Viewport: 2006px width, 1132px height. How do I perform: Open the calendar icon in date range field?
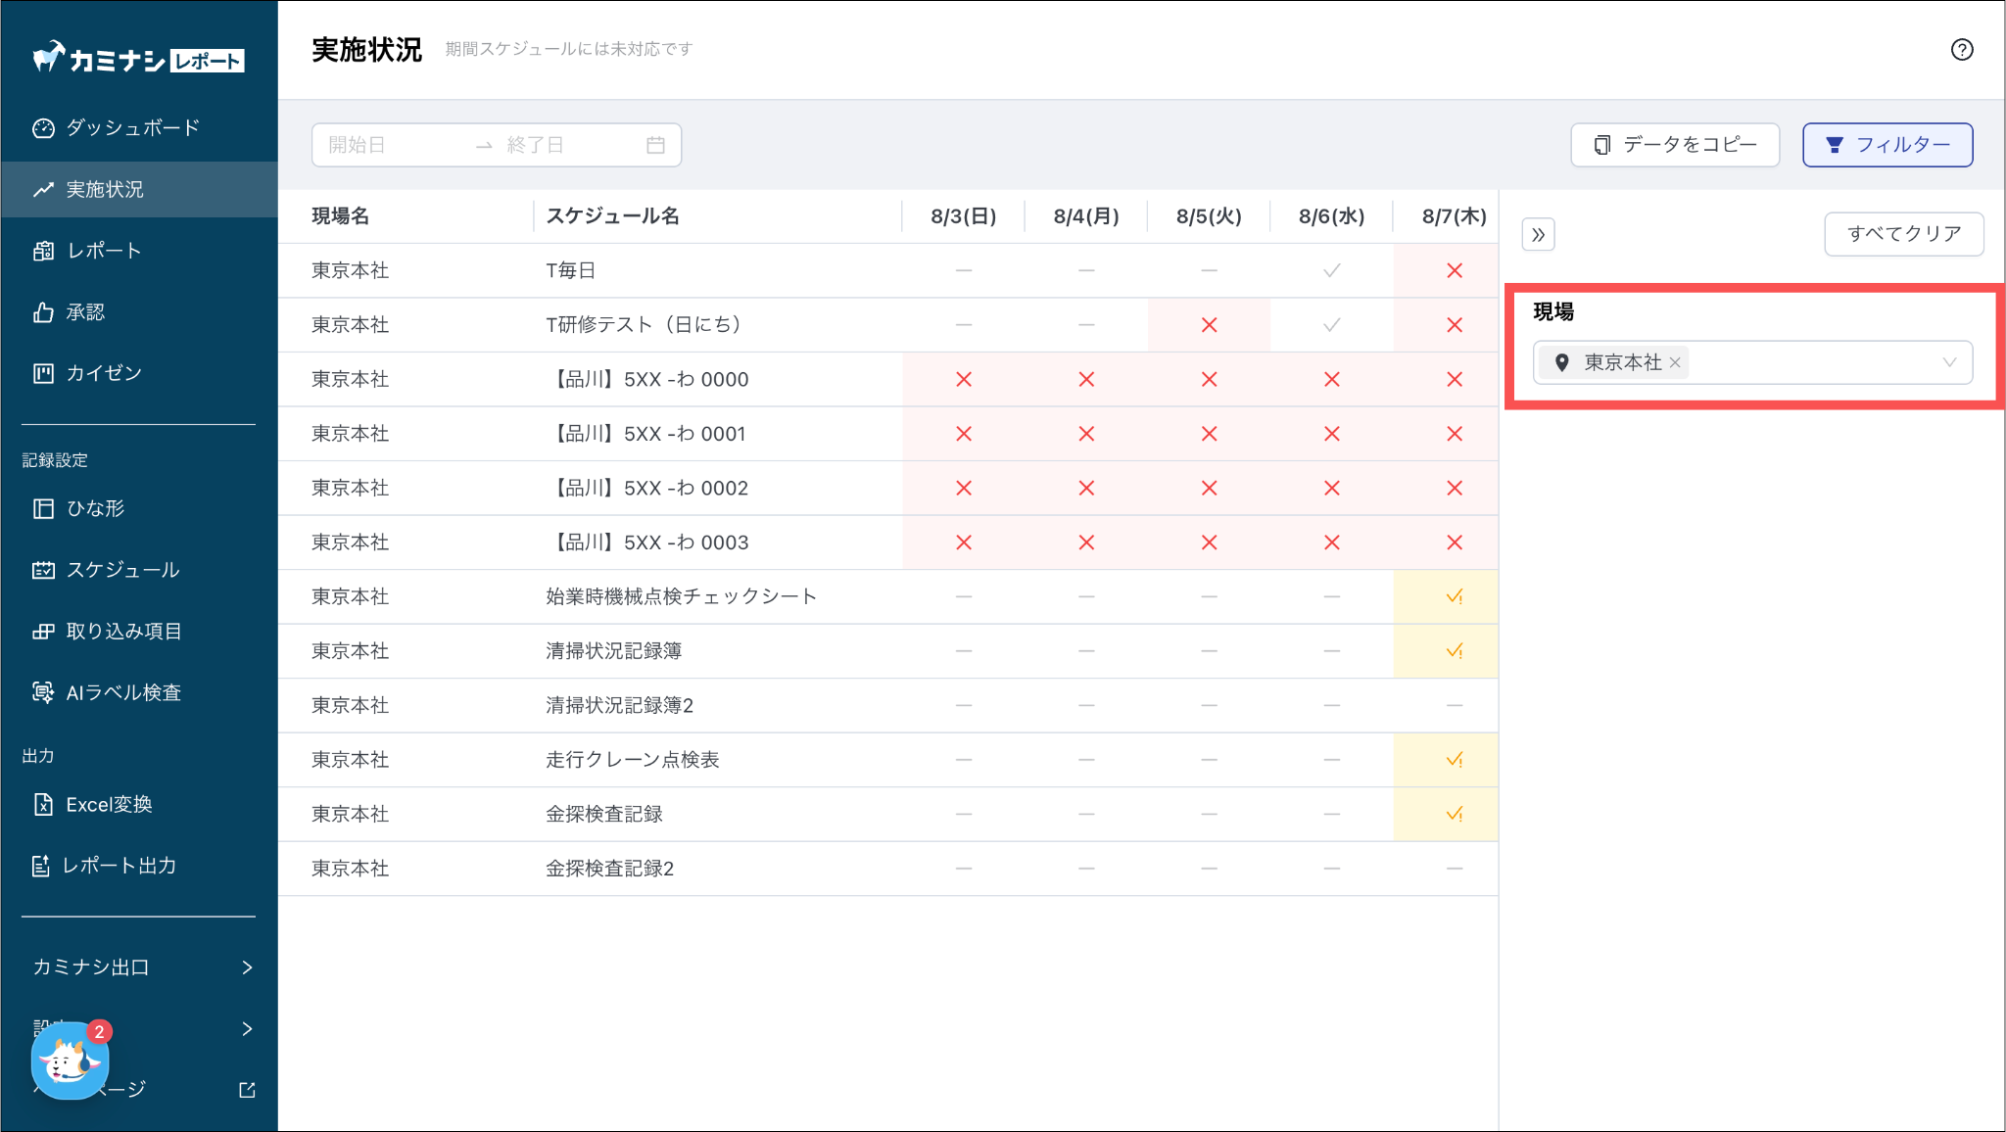(x=655, y=145)
